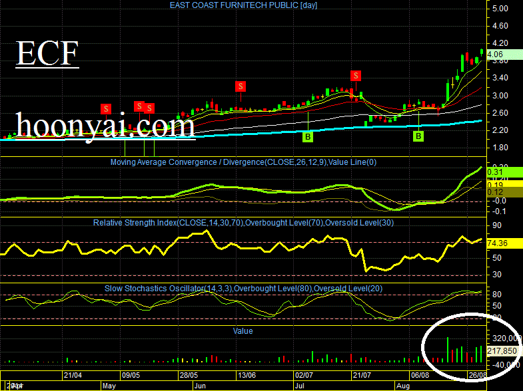Select the Slow Stochastics Oscillator title label

(x=243, y=288)
